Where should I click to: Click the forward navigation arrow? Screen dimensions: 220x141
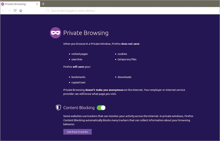pos(9,11)
